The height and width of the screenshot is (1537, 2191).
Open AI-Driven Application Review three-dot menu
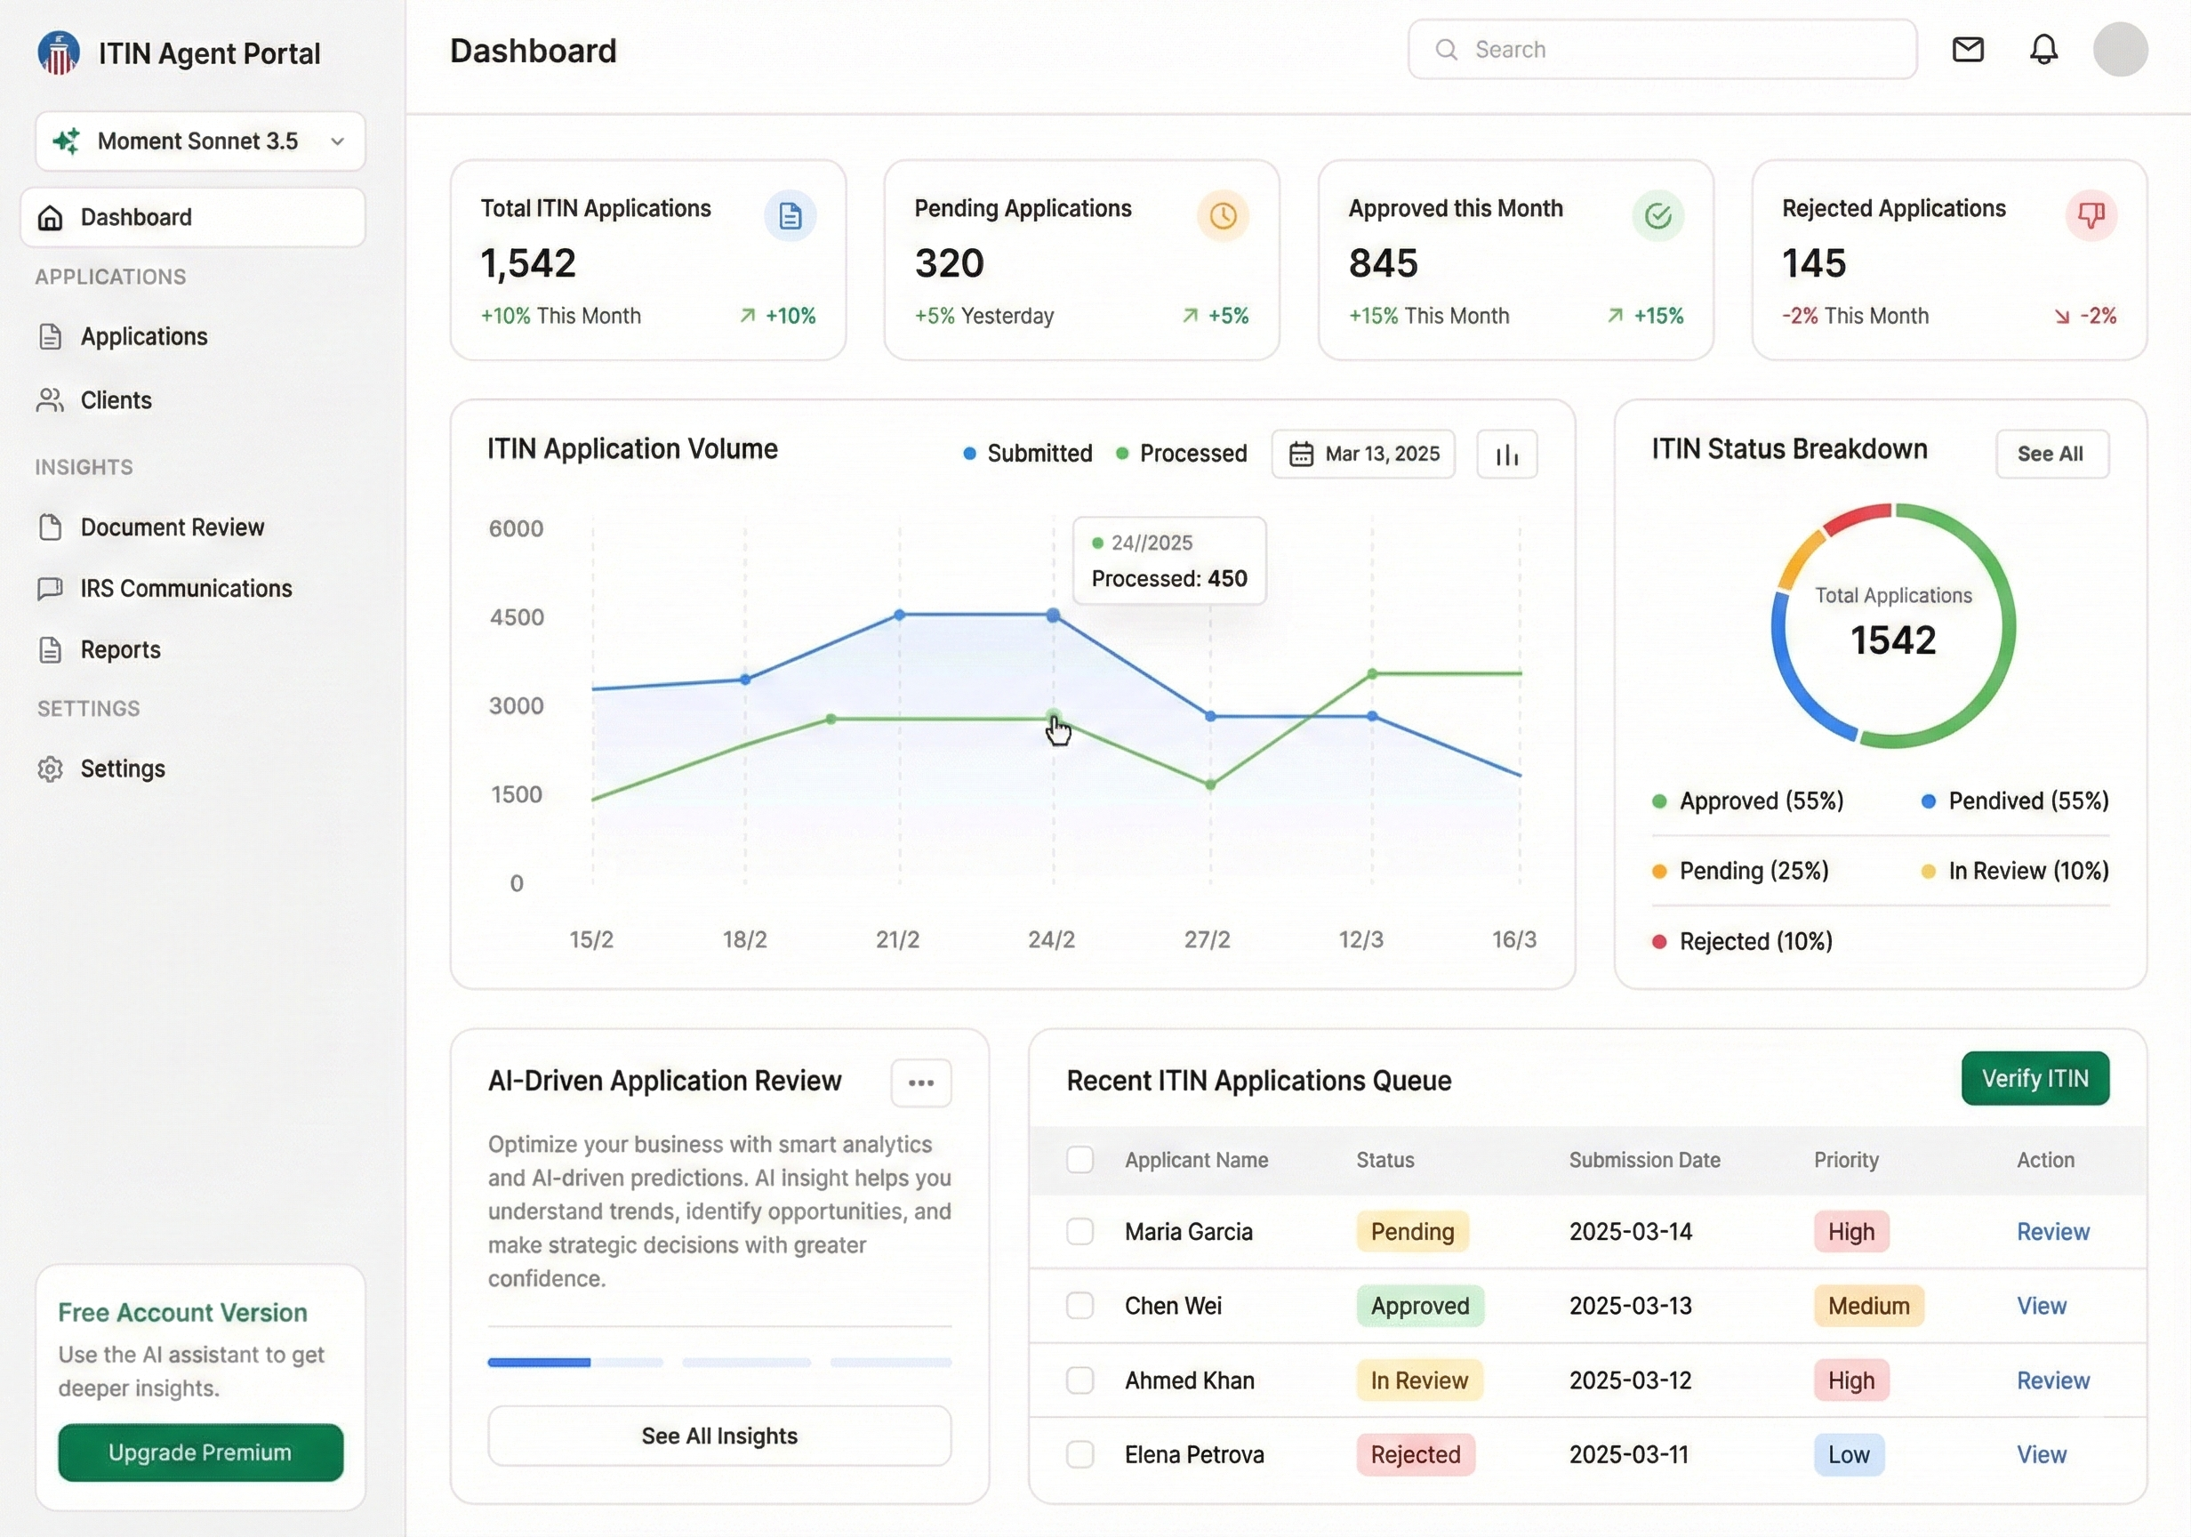tap(921, 1082)
